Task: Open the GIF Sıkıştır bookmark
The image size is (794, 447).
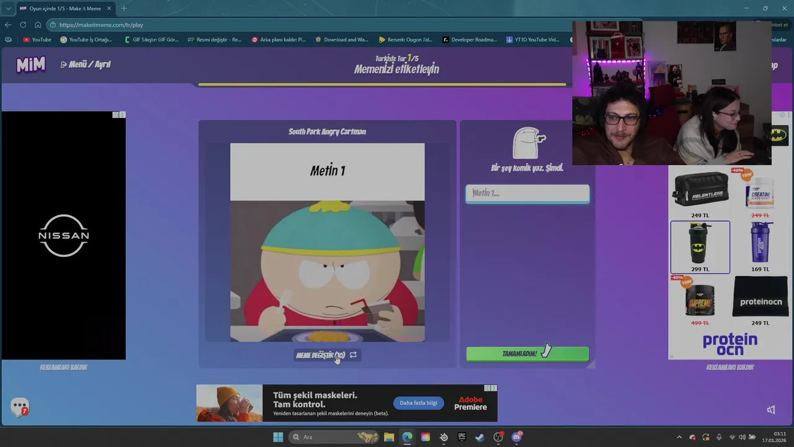Action: (151, 40)
